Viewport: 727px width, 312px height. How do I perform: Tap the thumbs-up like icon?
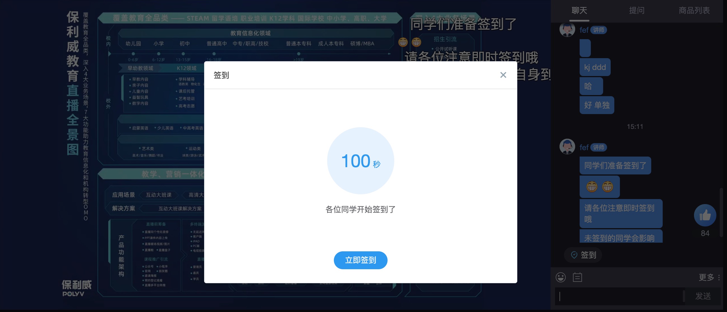pos(705,215)
